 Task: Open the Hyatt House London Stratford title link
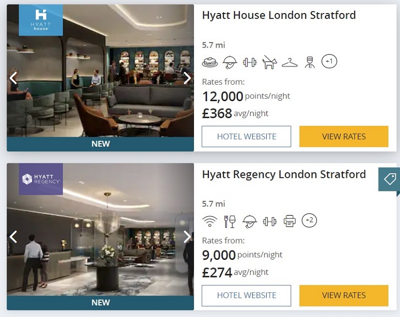click(279, 16)
